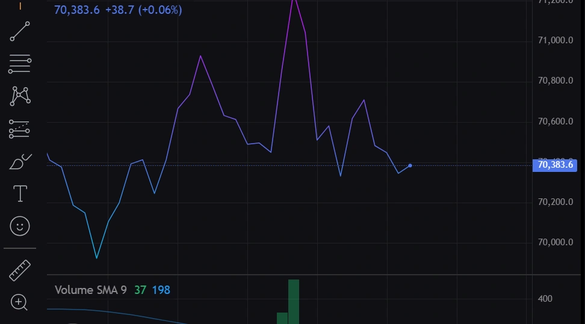This screenshot has height=324, width=585.
Task: Choose the XABCD Pattern tool
Action: 20,95
